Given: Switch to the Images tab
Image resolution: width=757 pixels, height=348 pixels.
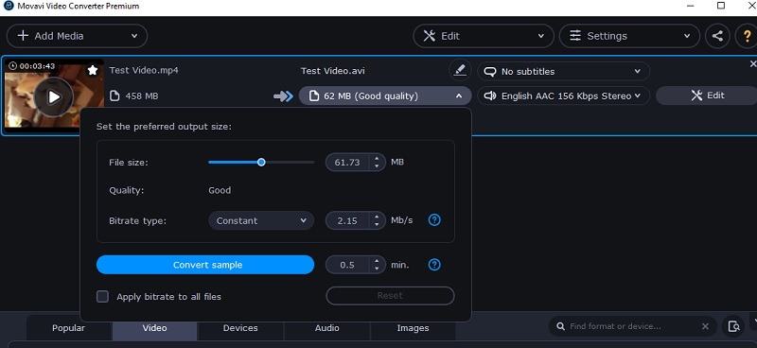Looking at the screenshot, I should point(413,328).
